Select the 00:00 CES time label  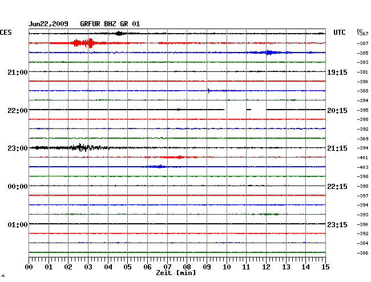(18, 187)
